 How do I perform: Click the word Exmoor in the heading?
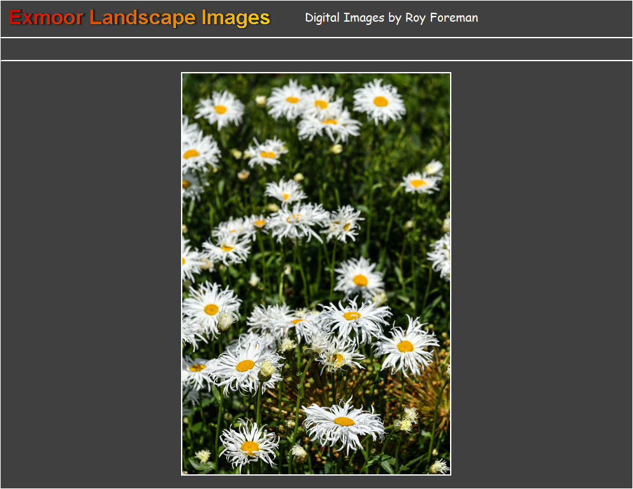point(46,18)
